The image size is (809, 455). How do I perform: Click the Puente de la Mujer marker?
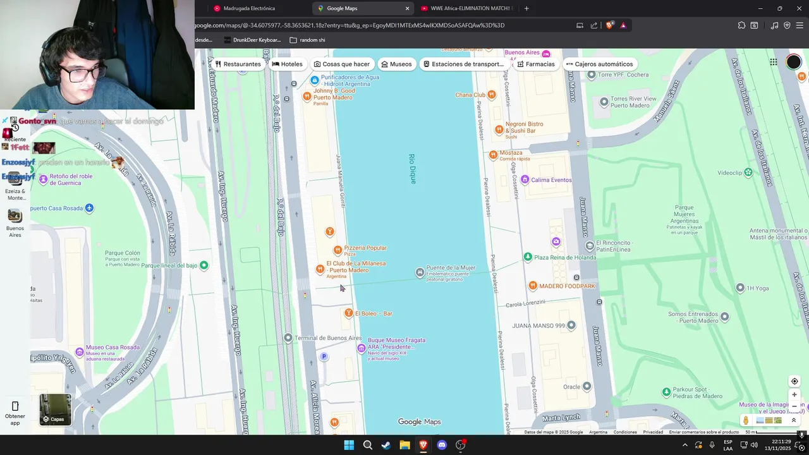420,272
